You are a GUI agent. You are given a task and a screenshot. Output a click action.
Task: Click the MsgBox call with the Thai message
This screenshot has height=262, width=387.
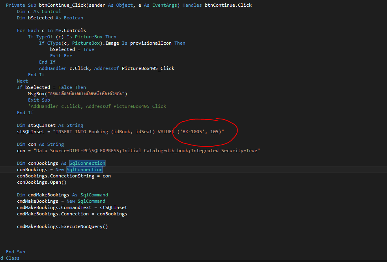pos(77,94)
